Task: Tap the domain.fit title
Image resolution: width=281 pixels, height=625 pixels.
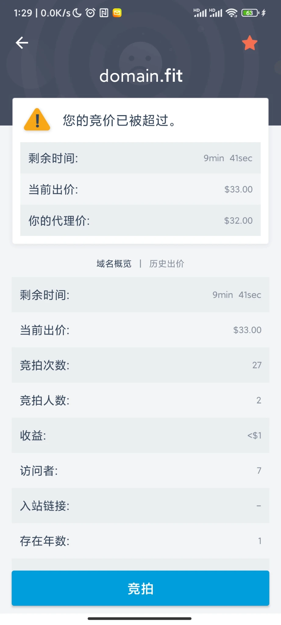Action: pyautogui.click(x=141, y=76)
